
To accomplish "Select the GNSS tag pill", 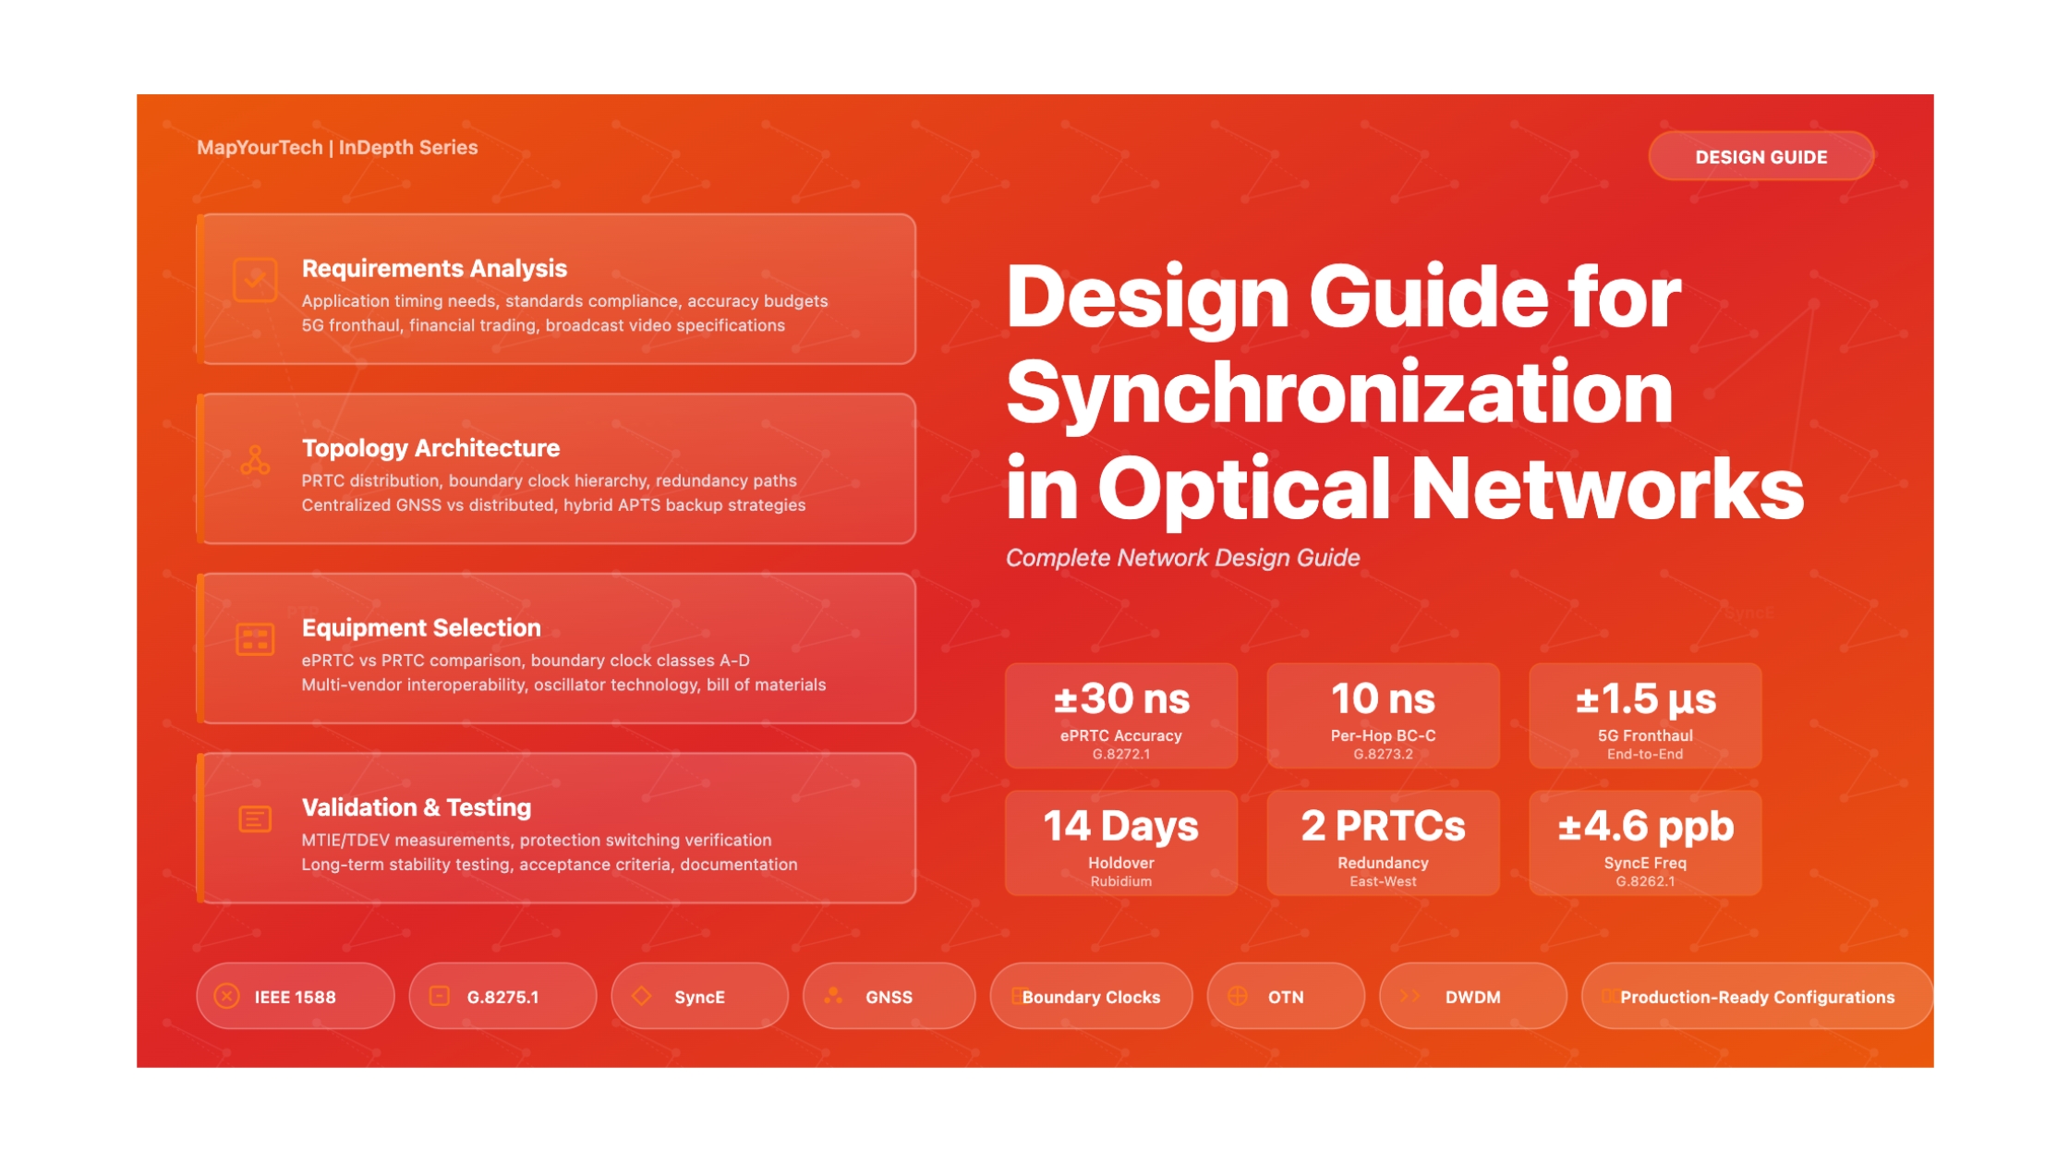I will point(889,997).
